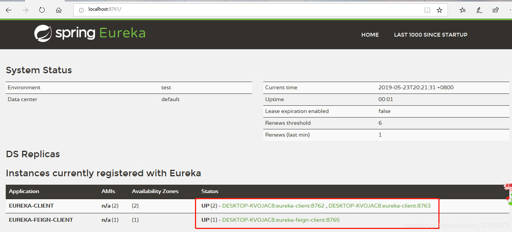512x232 pixels.
Task: Click the Uptime label
Action: 275,99
